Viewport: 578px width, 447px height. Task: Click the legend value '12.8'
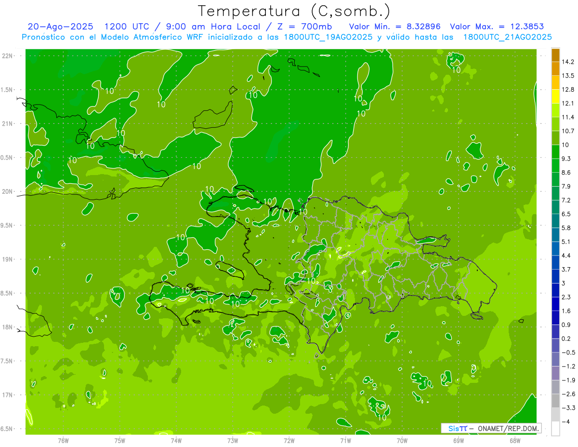pos(568,89)
